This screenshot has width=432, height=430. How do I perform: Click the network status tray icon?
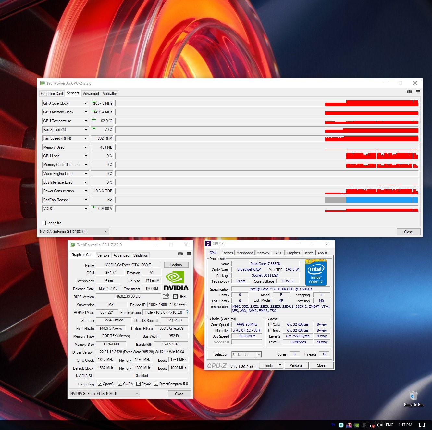(x=372, y=425)
